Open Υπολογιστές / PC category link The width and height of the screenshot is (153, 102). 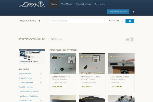pyautogui.click(x=25, y=100)
